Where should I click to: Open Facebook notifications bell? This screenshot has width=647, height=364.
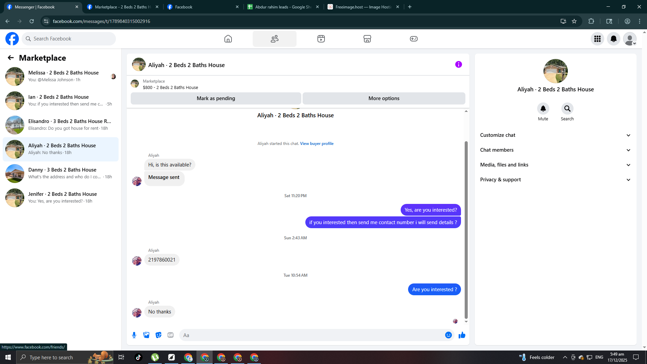(613, 39)
